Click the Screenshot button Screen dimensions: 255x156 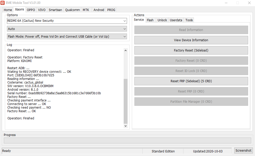point(244,150)
